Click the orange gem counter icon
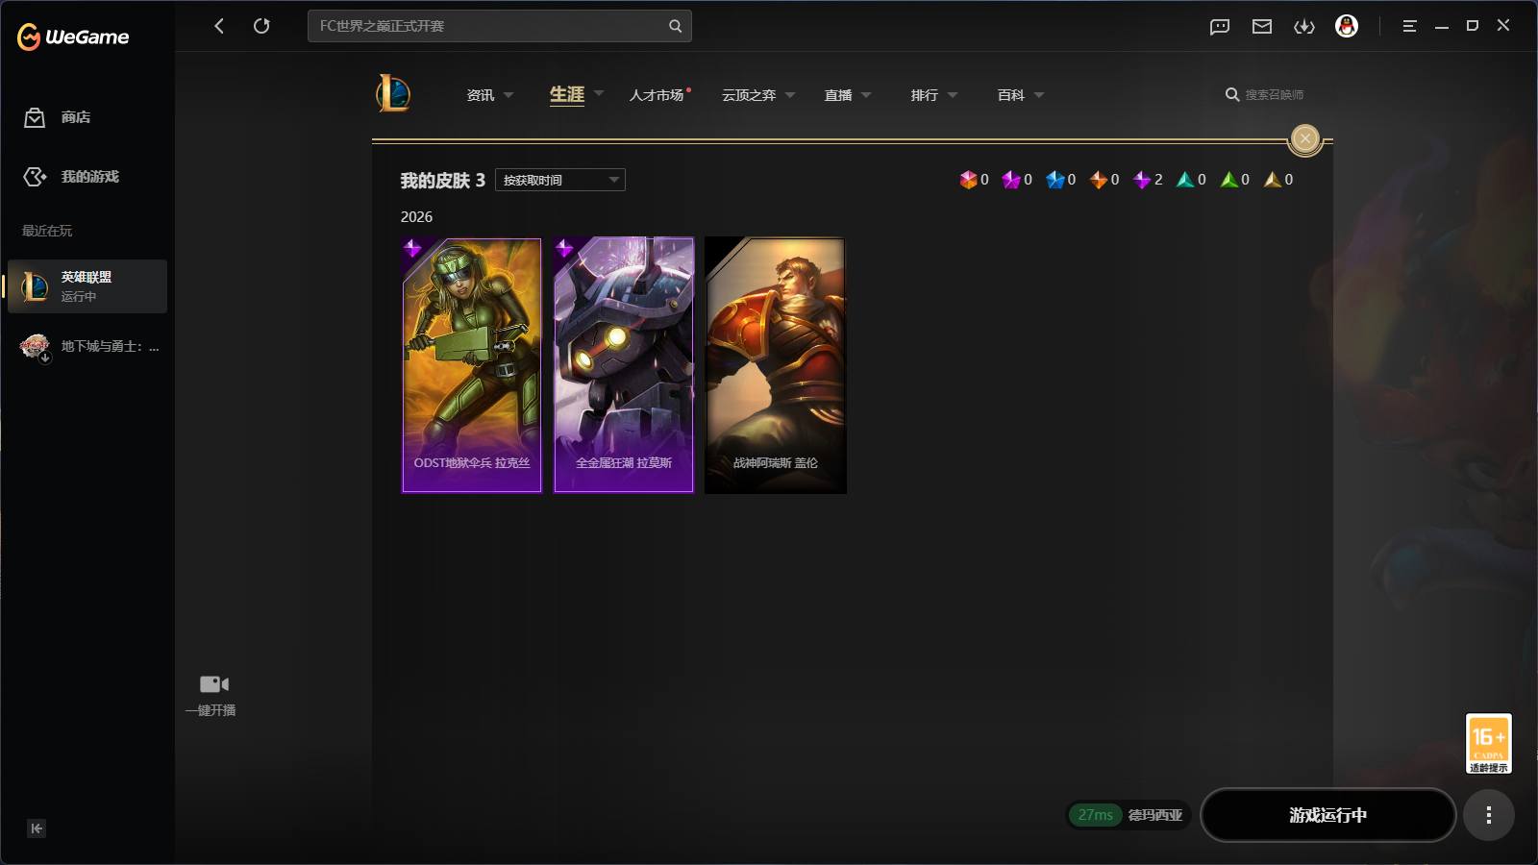 tap(1099, 180)
